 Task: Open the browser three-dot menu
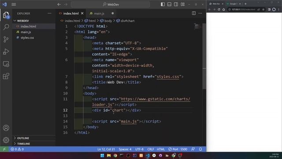[279, 9]
